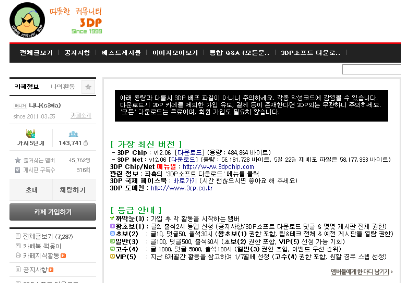This screenshot has width=401, height=283.
Task: Click the 3DP cafe logo image
Action: pyautogui.click(x=27, y=20)
